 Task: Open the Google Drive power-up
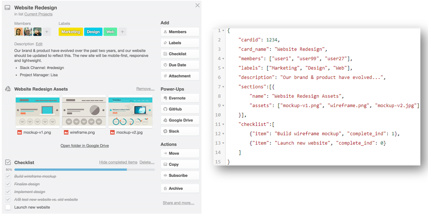(180, 120)
